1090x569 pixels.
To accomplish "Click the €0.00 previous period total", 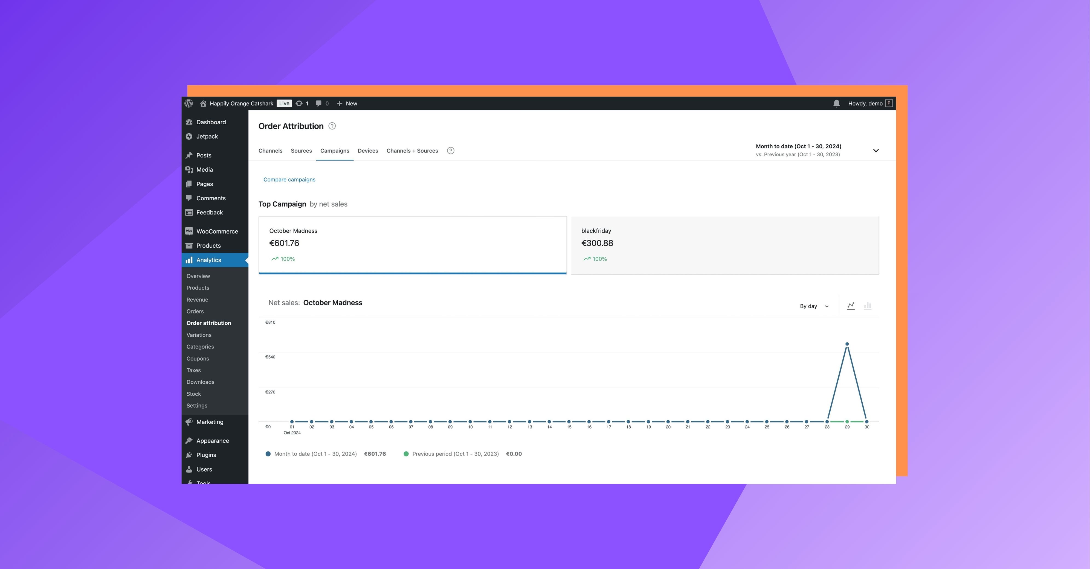I will click(514, 454).
